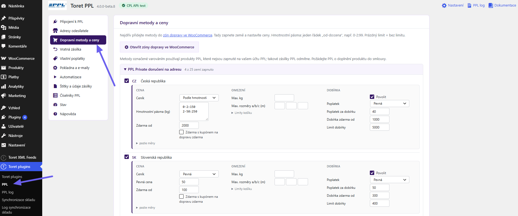Toggle Povolit dobírka for Slovenská republika
Screen dimensions: 518x216
pos(372,173)
